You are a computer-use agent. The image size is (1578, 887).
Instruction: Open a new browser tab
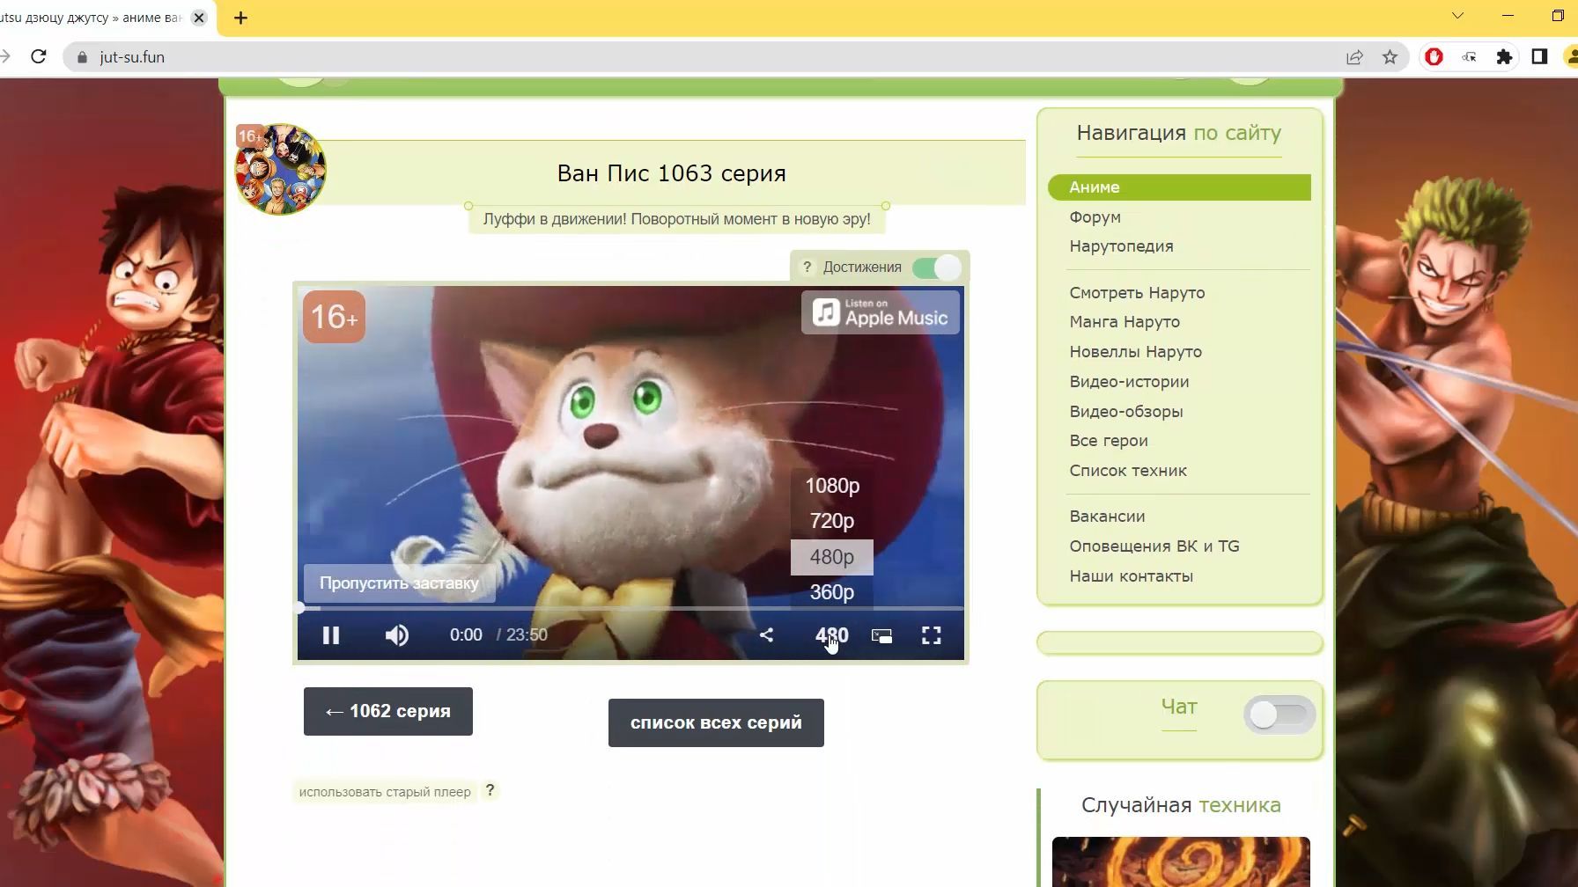click(240, 18)
